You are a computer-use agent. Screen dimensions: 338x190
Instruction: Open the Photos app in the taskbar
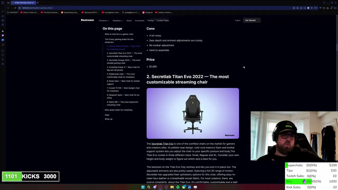tap(190, 187)
